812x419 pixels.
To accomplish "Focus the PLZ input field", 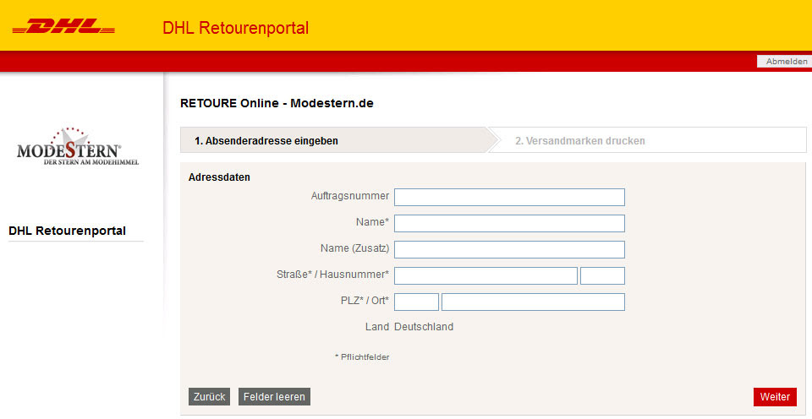I will point(416,302).
